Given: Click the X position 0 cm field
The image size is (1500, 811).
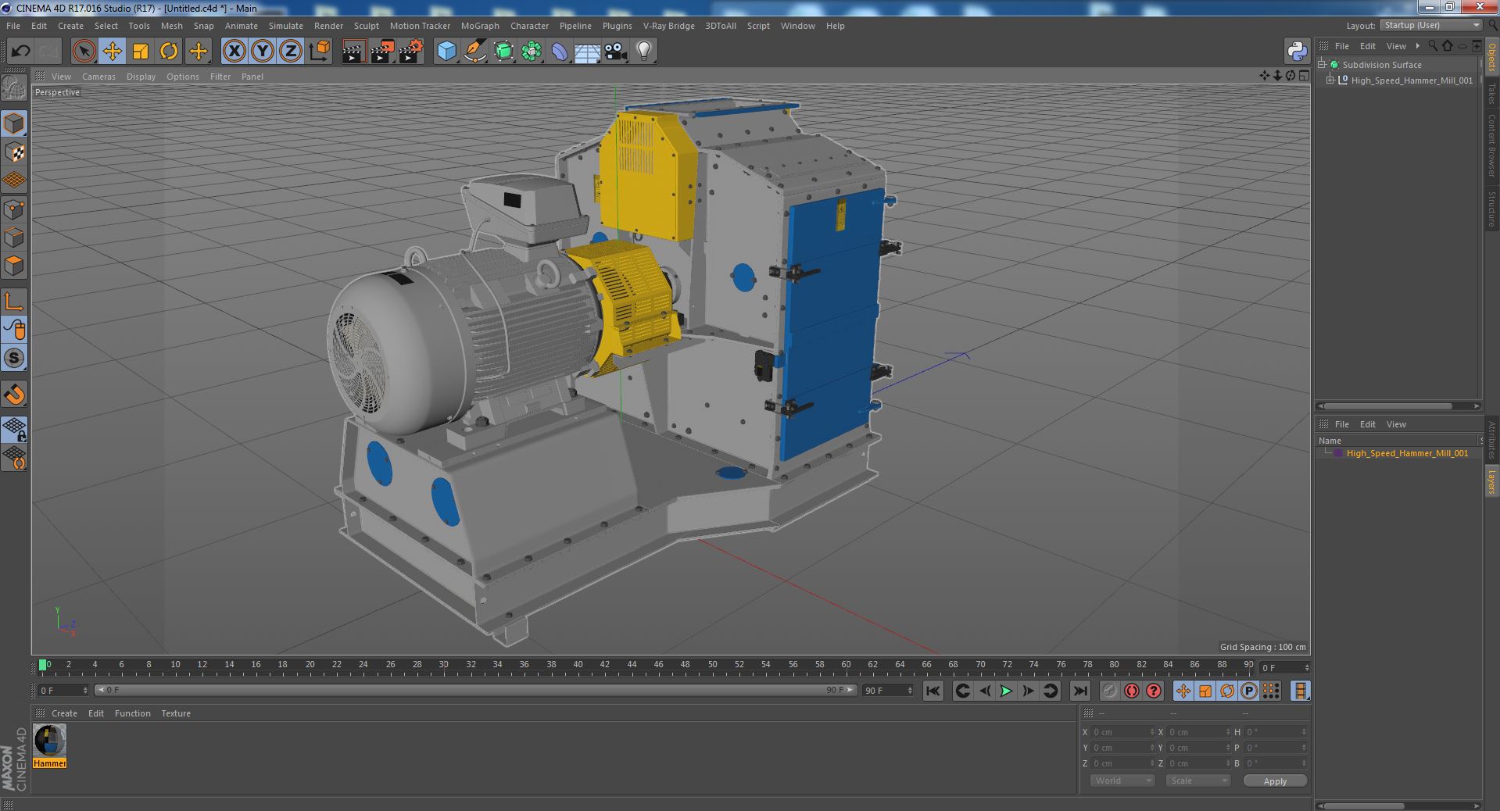Looking at the screenshot, I should click(x=1122, y=732).
